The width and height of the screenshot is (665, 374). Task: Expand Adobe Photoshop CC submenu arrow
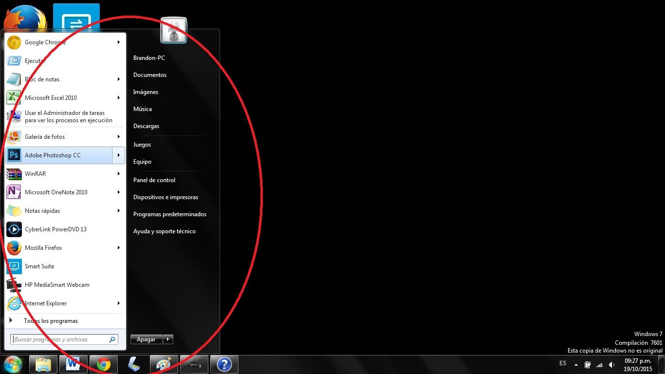pos(119,155)
